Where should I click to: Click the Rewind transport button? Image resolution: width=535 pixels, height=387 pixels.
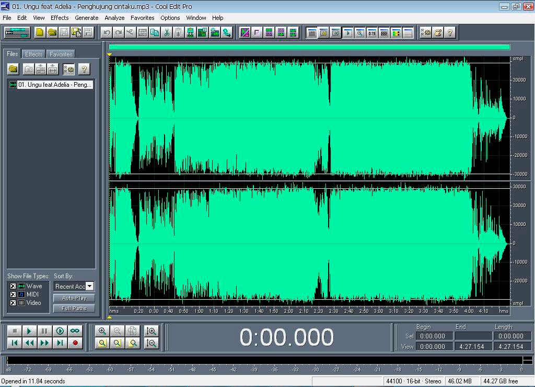pos(29,343)
